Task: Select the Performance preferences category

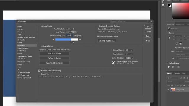Action: click(27, 45)
